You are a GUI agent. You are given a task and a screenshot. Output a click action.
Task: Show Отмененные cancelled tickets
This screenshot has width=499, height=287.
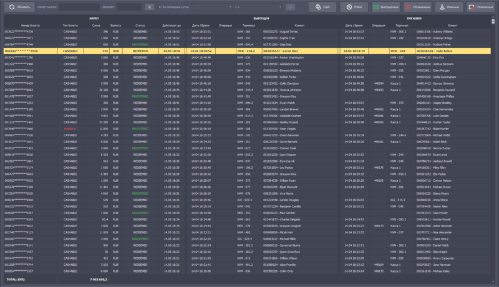480,7
